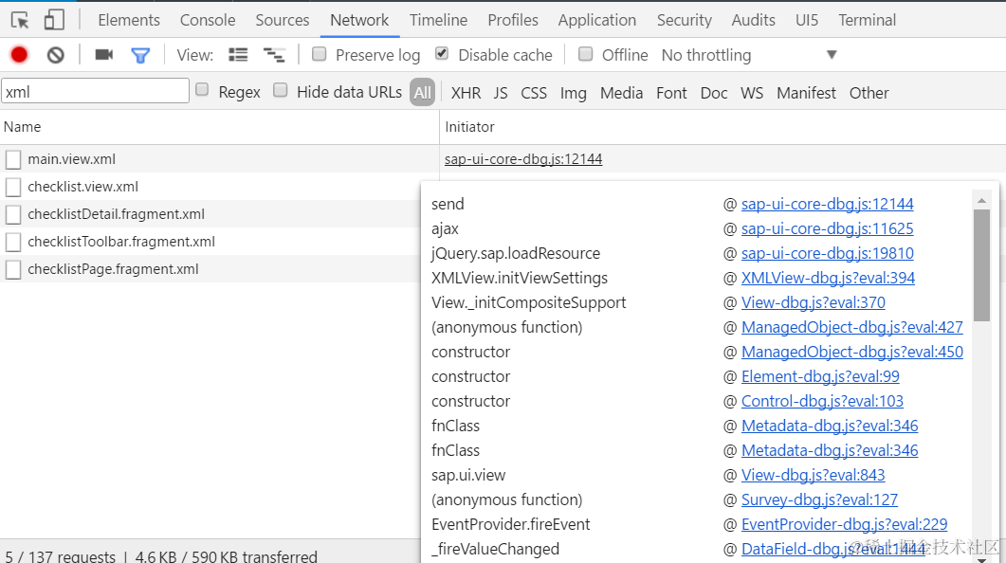The image size is (1006, 563).
Task: Filter requests by Font
Action: 671,93
